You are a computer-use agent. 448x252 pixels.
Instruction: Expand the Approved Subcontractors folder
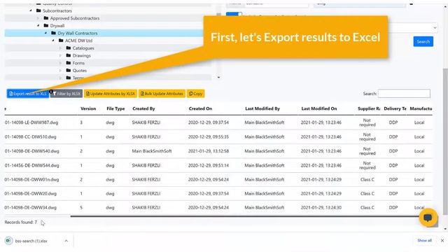click(38, 18)
